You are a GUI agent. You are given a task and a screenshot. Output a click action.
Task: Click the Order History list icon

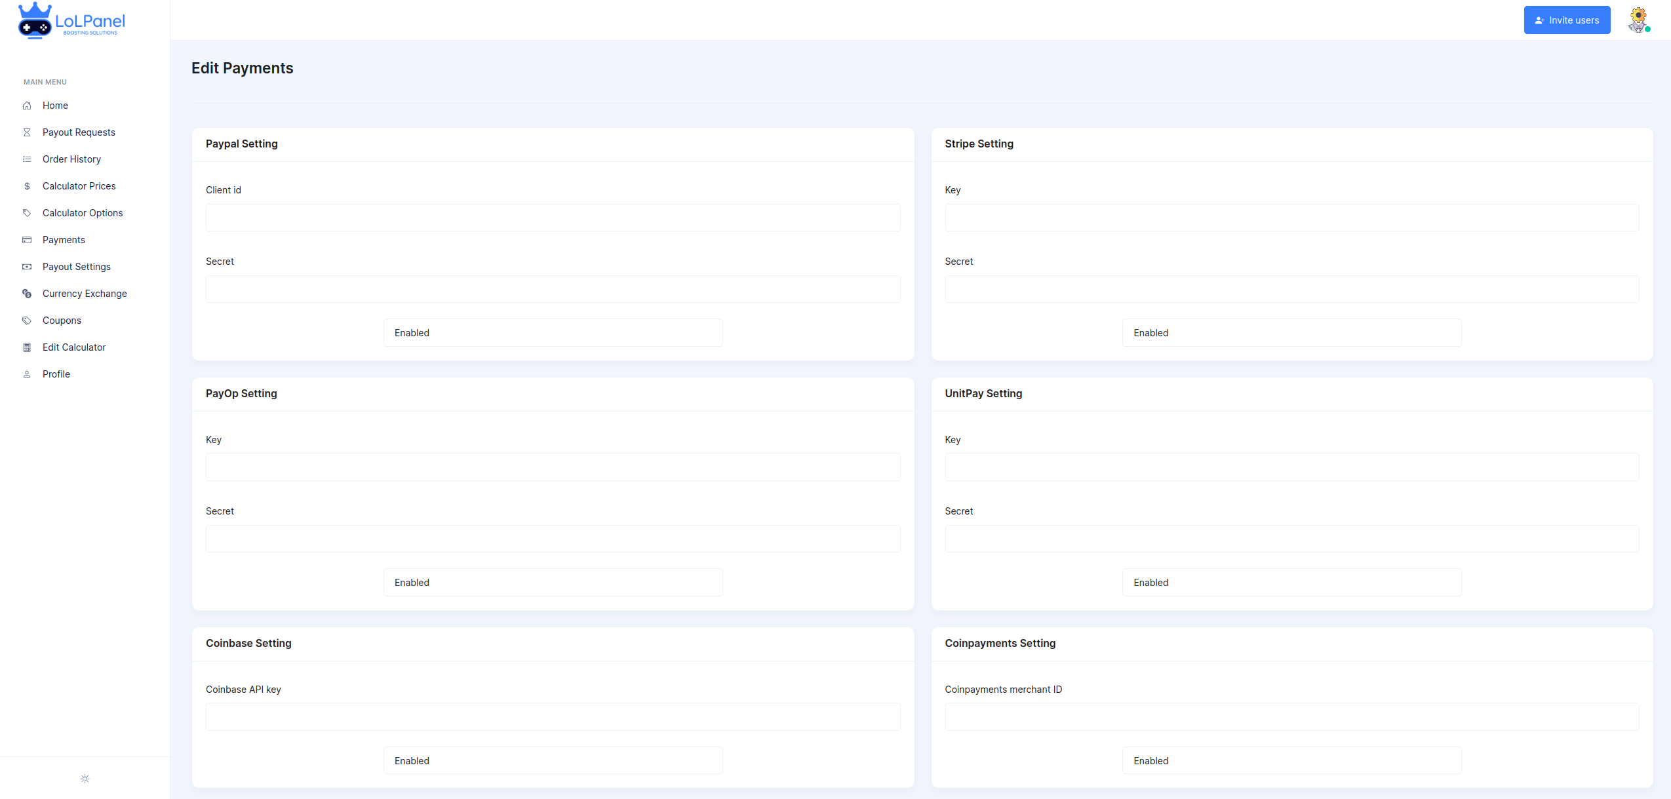(27, 159)
